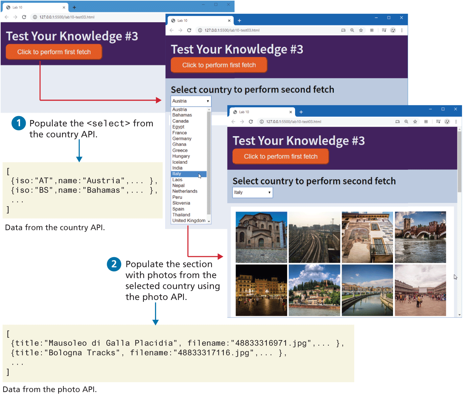Viewport: 463px width, 395px height.
Task: Click the Austria select box above the open list
Action: (x=191, y=101)
